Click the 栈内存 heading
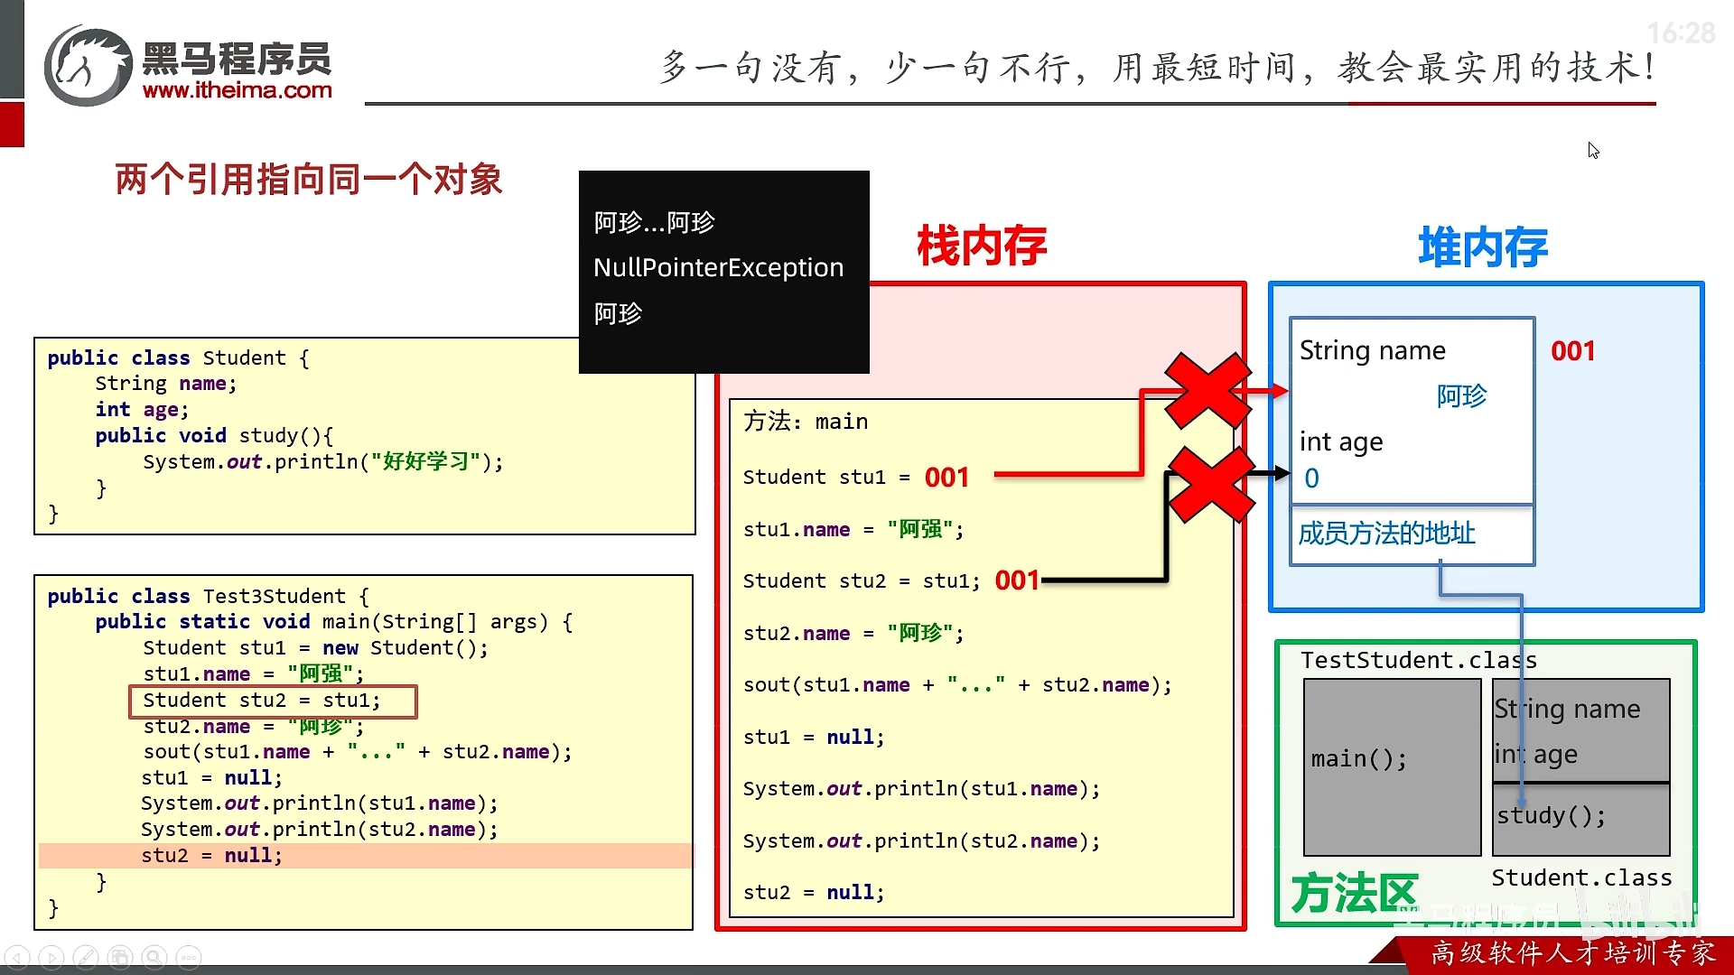This screenshot has width=1734, height=975. point(982,246)
